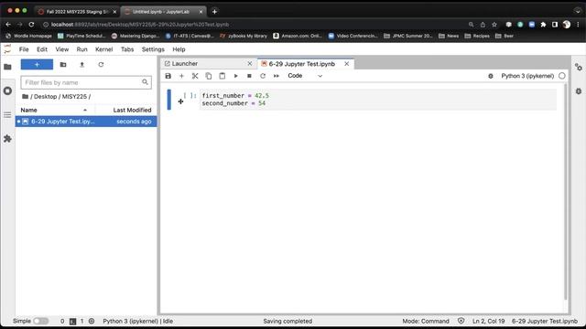Image resolution: width=586 pixels, height=329 pixels.
Task: Insert a cell below with plus icon
Action: [x=181, y=76]
